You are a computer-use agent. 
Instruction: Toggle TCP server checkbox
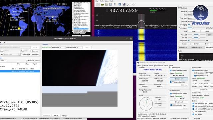coord(193,114)
